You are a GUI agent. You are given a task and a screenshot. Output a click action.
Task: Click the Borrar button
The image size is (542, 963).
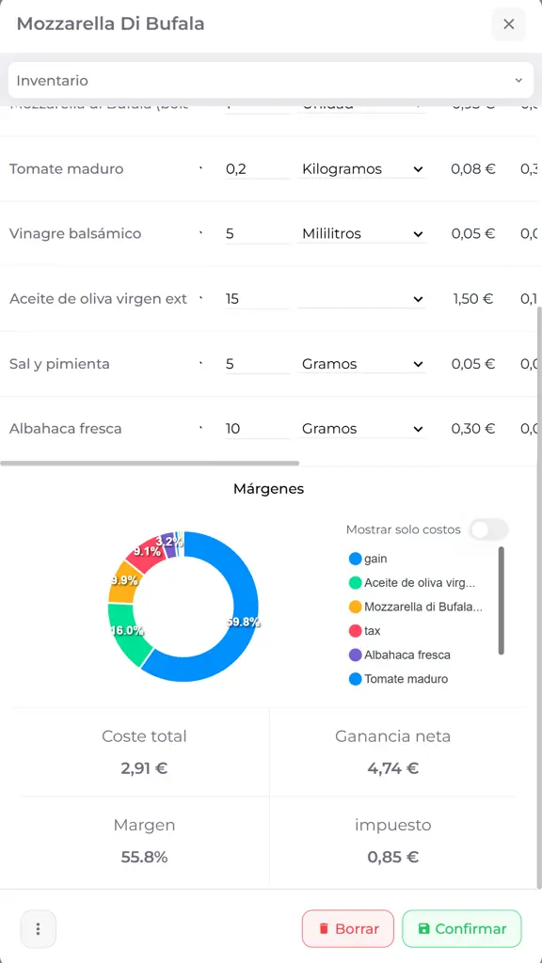click(348, 928)
